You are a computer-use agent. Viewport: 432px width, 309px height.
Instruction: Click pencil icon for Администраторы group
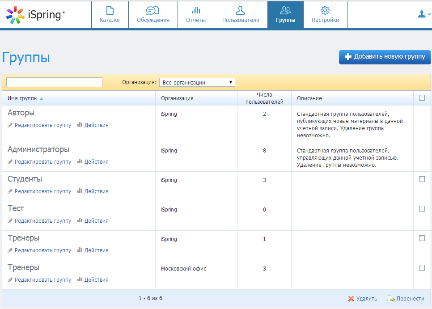[x=10, y=162]
